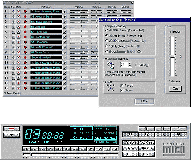Click the volume slider for track 1
Image resolution: width=192 pixels, height=161 pixels.
[79, 11]
